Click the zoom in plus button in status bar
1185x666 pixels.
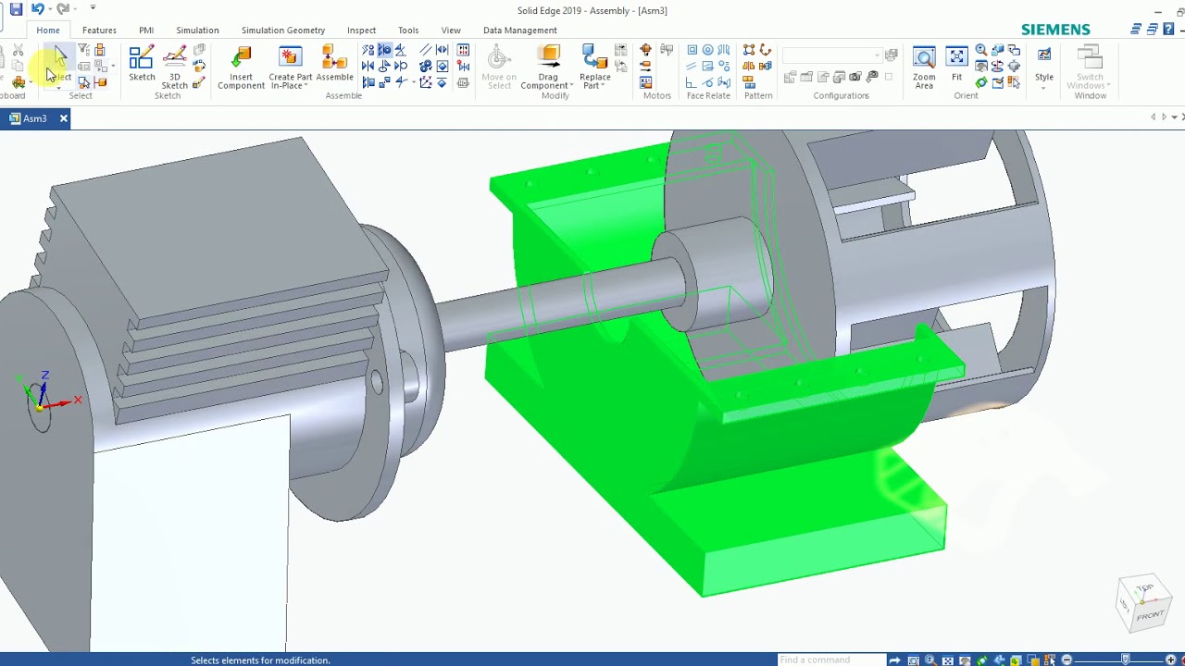tap(1171, 660)
